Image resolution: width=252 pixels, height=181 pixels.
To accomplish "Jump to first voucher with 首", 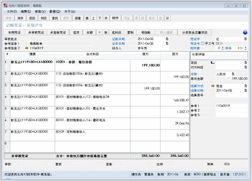I will (x=87, y=18).
